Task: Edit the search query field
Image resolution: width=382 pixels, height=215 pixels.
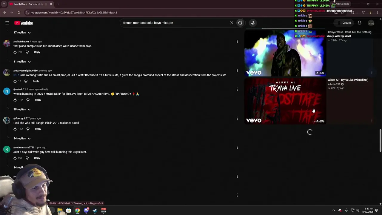Action: pyautogui.click(x=175, y=23)
